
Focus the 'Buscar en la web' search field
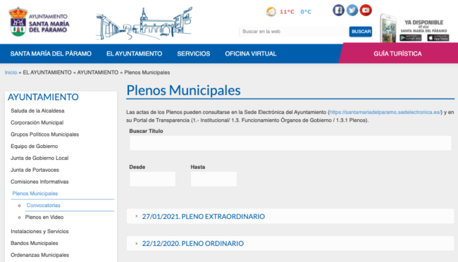[294, 32]
